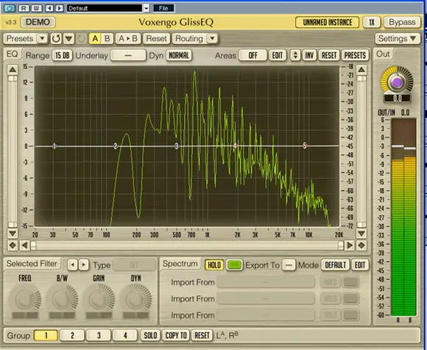The image size is (427, 350).
Task: Click the Areas RESET button
Action: click(329, 55)
